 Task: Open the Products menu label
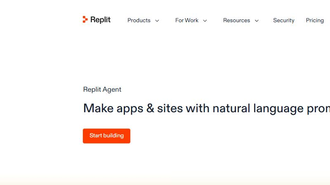tap(139, 20)
